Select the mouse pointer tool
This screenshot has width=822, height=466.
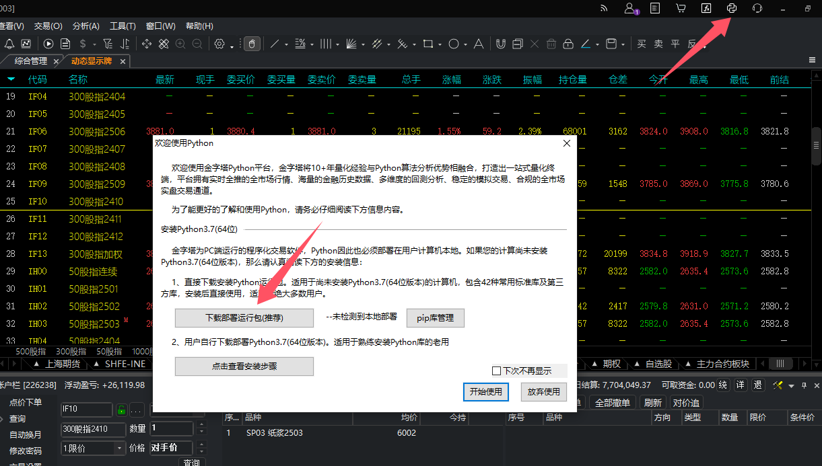tap(252, 44)
